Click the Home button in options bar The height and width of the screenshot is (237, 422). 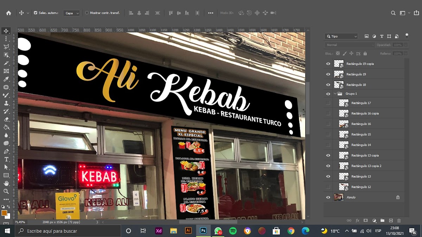8,13
